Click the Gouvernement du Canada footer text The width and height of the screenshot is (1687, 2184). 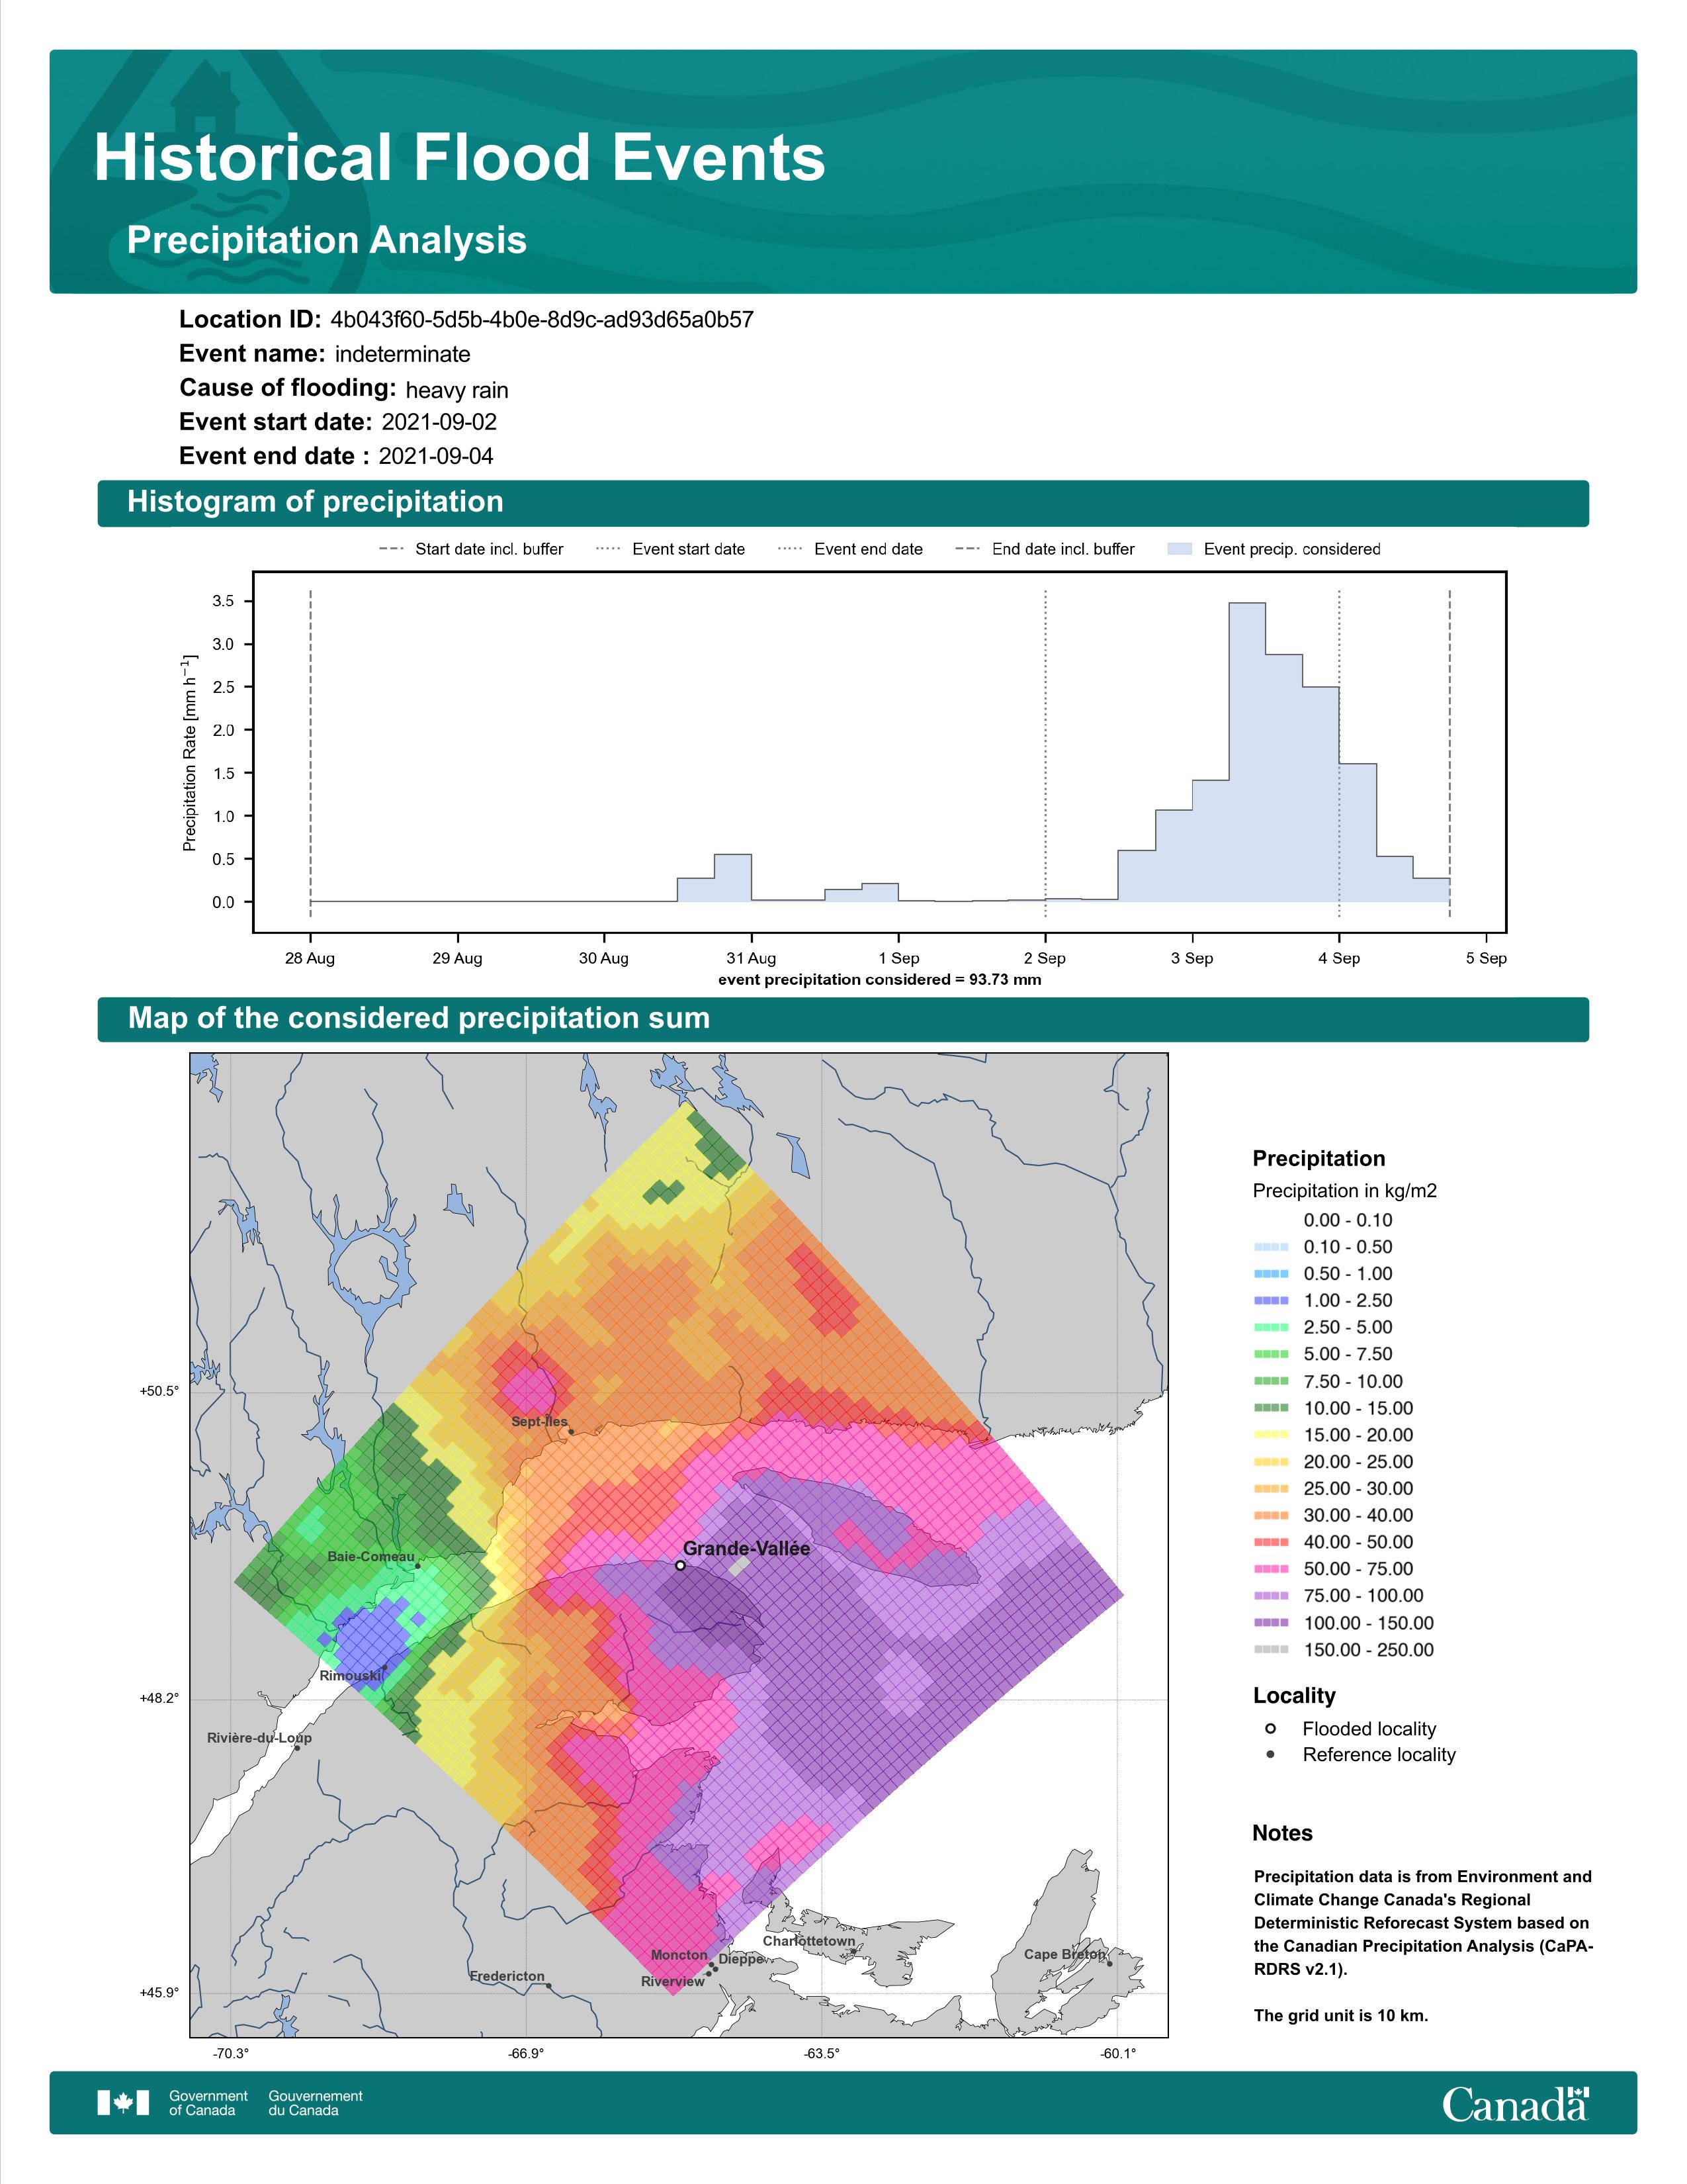click(315, 2103)
